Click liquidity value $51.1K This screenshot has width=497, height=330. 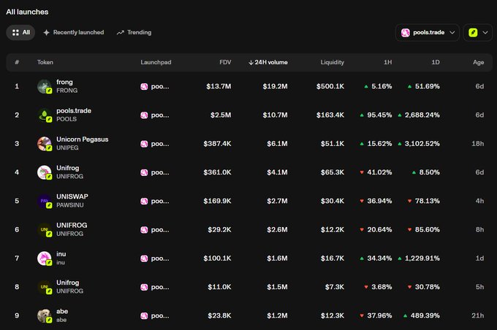(x=332, y=144)
